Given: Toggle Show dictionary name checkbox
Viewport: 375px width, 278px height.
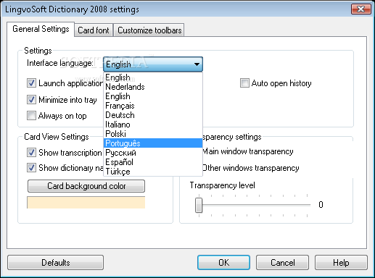Looking at the screenshot, I should (x=31, y=168).
